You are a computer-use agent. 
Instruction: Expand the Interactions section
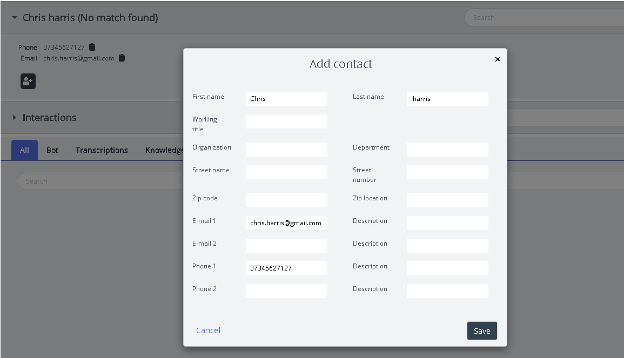(15, 118)
